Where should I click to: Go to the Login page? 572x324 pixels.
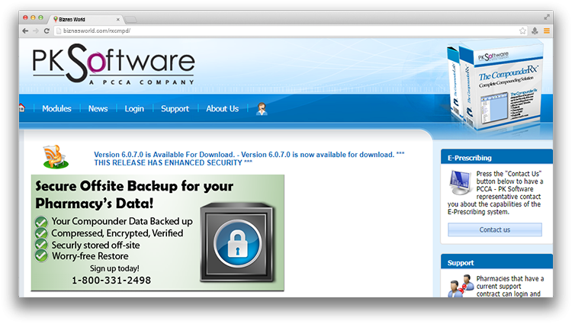134,108
